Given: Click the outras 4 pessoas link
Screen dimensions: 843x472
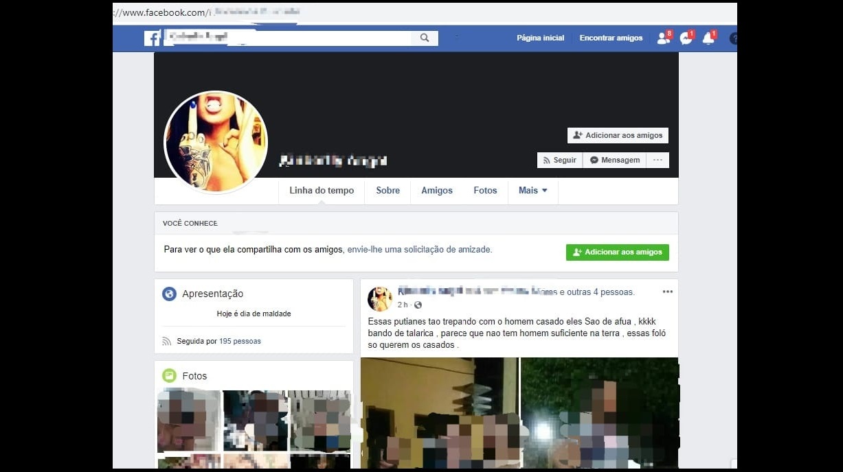Looking at the screenshot, I should click(x=600, y=292).
